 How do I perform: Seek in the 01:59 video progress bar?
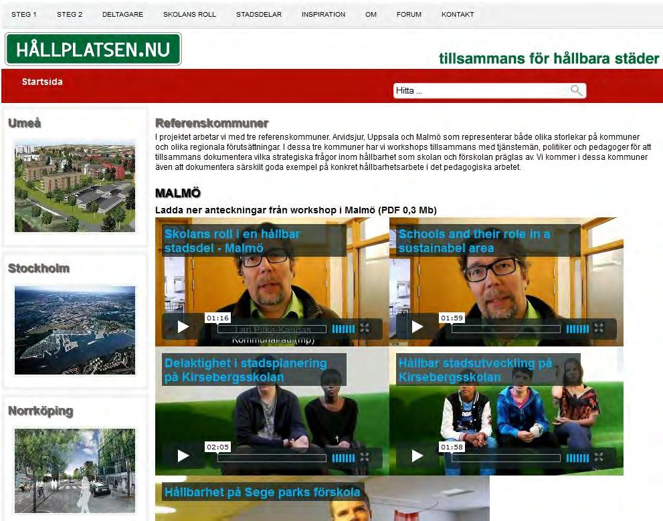[x=506, y=329]
